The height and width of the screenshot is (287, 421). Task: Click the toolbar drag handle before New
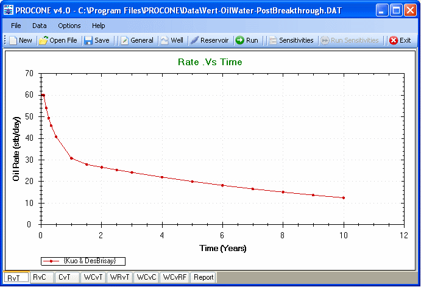(5, 40)
